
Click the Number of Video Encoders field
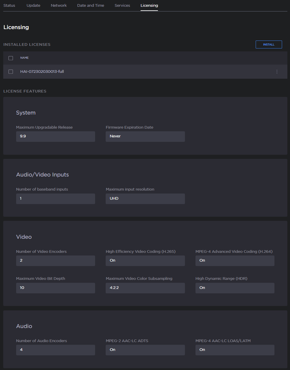point(55,260)
